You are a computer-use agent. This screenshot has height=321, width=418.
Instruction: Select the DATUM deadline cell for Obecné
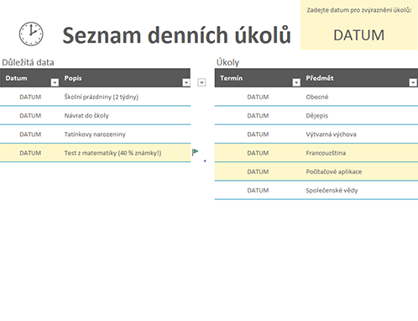coord(258,97)
